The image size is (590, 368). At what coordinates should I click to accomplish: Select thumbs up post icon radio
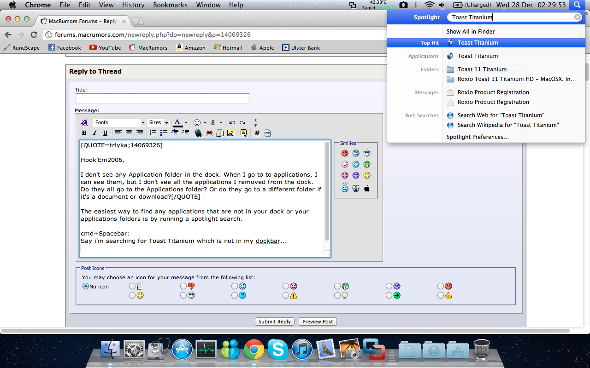441,295
